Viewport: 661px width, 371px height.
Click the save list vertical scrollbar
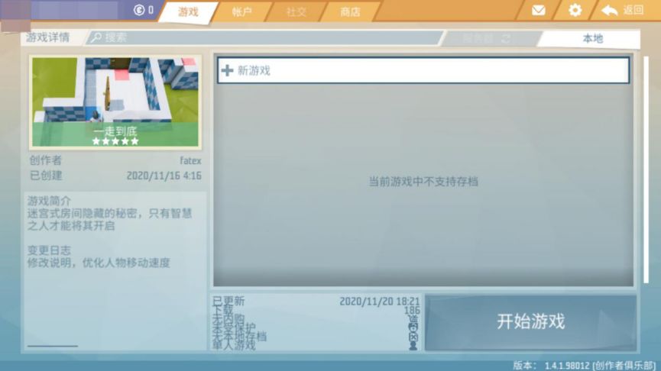pos(646,169)
